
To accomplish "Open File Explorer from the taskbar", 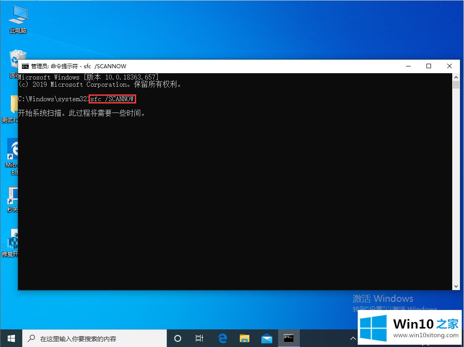I will [244, 338].
